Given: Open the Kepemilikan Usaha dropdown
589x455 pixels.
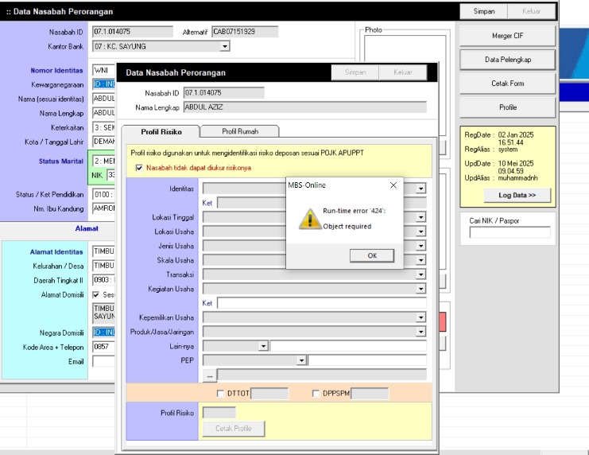Looking at the screenshot, I should click(420, 317).
